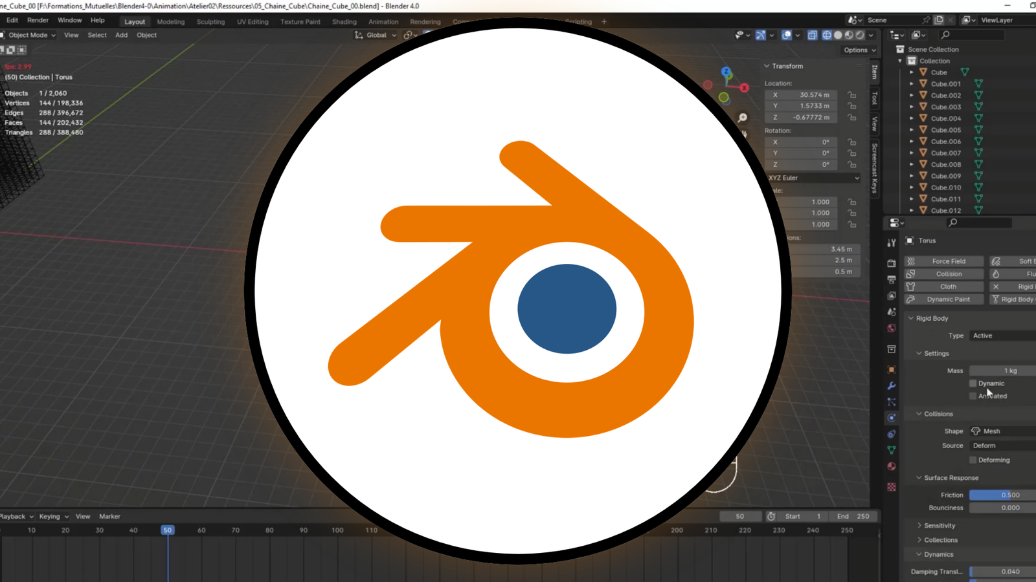
Task: Click the red X axis gizmo
Action: tap(745, 87)
